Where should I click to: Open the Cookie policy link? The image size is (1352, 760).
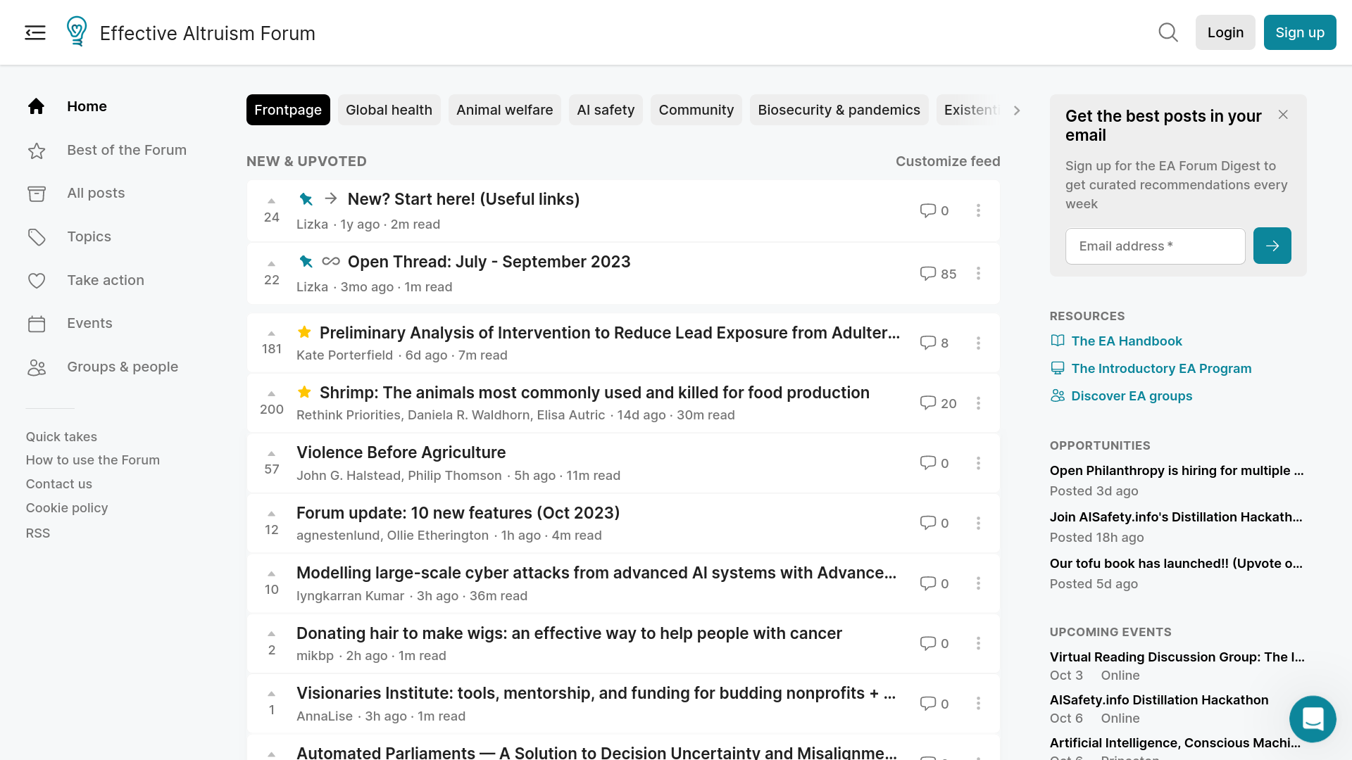click(x=67, y=508)
